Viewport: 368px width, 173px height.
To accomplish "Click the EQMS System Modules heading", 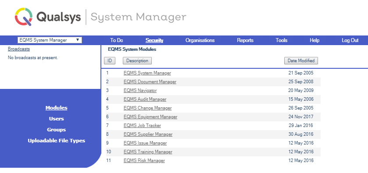I will (x=132, y=49).
